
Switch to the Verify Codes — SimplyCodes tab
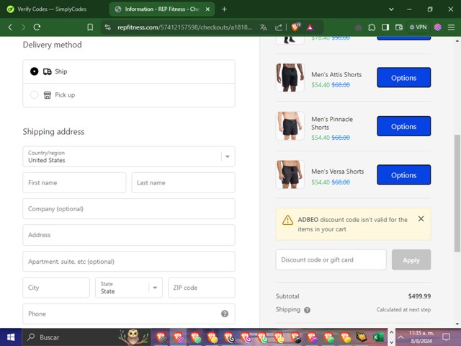coord(53,9)
